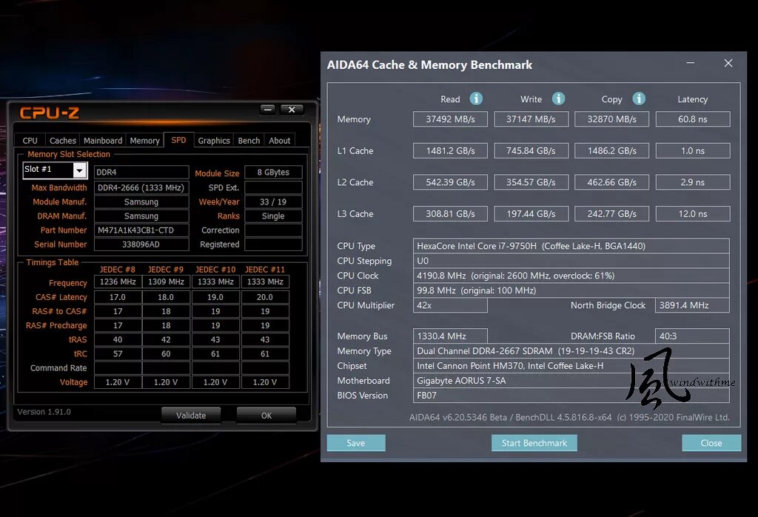Click the Copy info icon in AIDA64
The width and height of the screenshot is (758, 517).
(639, 99)
